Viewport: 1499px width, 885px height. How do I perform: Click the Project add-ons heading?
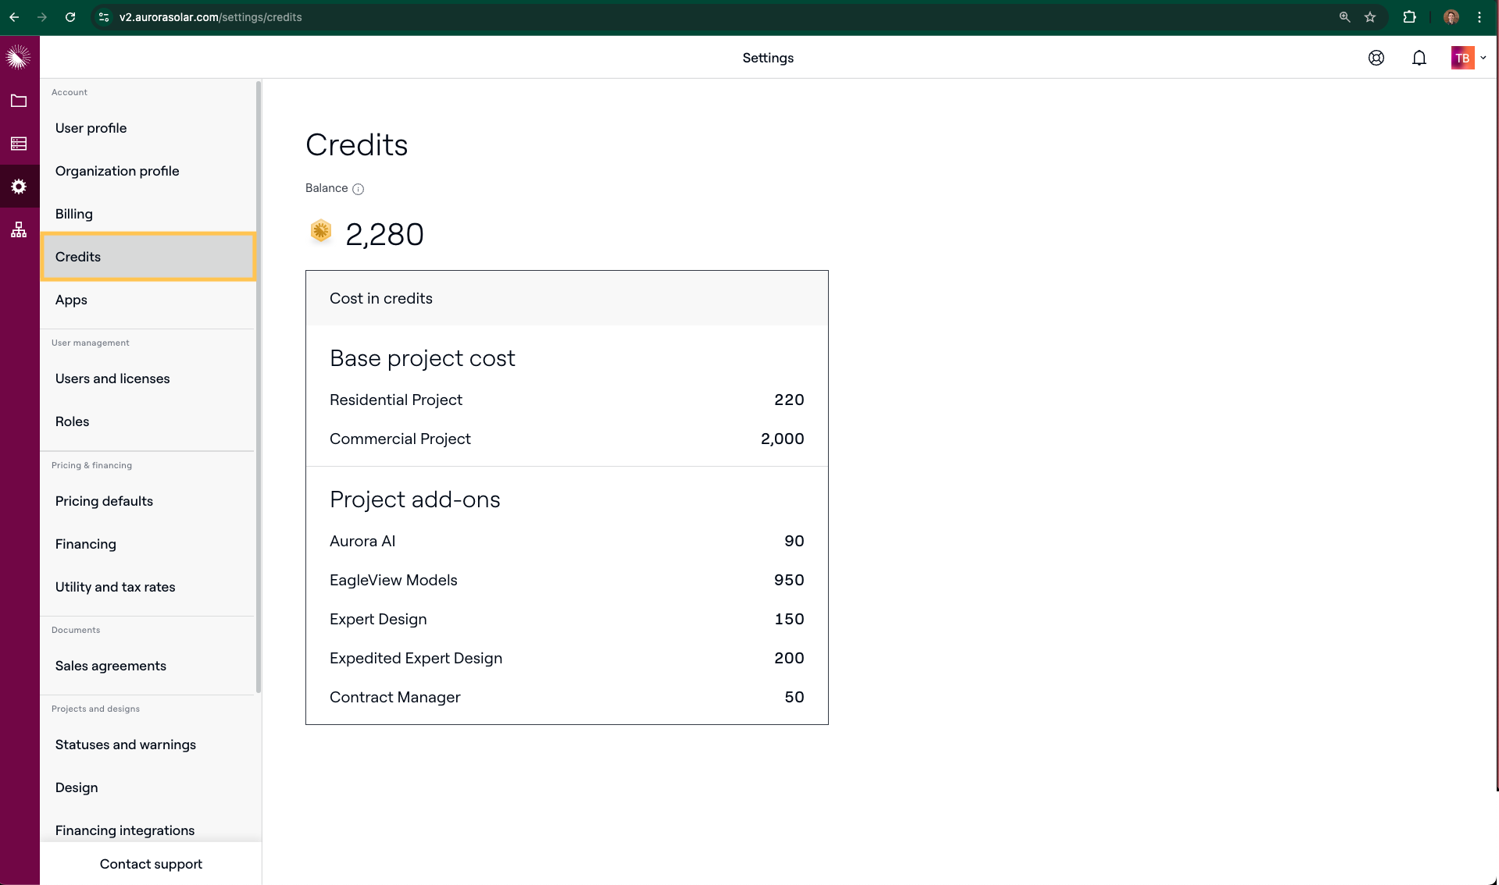click(x=415, y=499)
